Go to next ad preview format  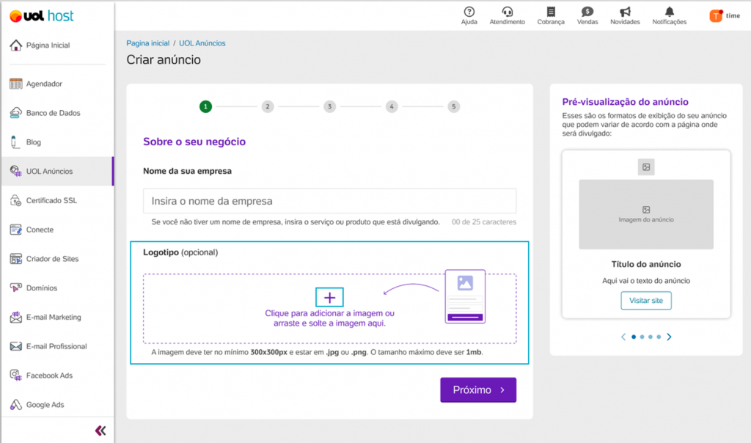coord(669,337)
